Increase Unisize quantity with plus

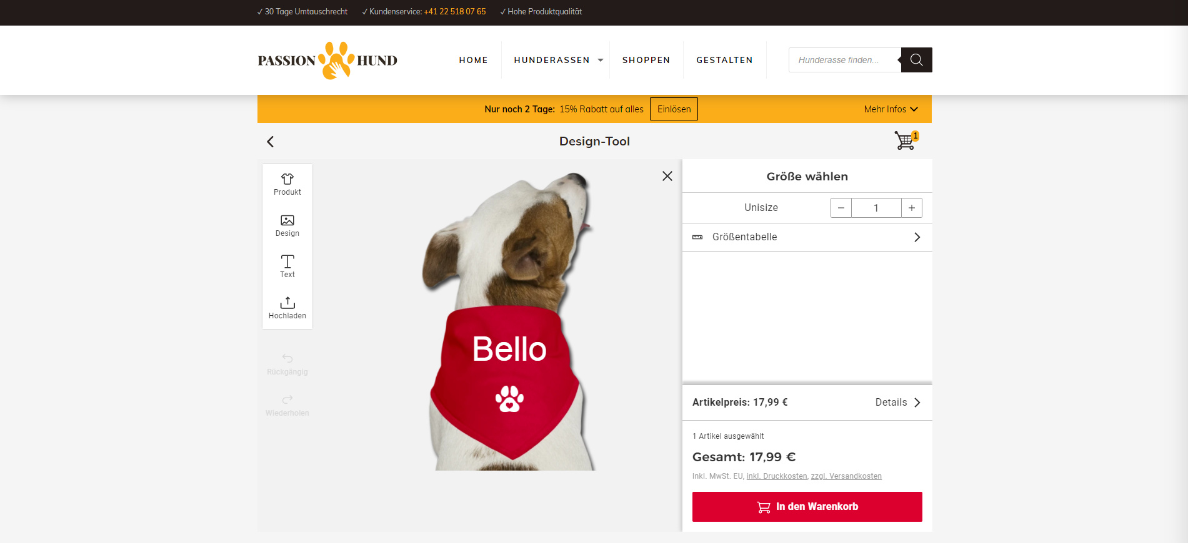(911, 208)
